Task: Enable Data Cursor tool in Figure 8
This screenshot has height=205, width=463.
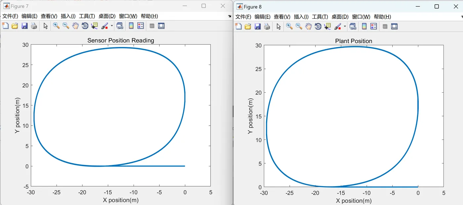Action: point(328,26)
